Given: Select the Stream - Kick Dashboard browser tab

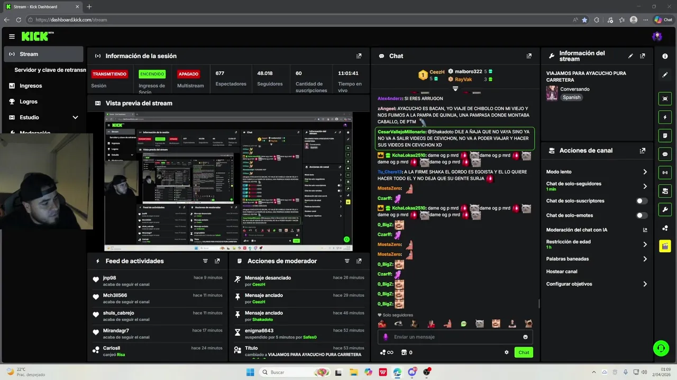Looking at the screenshot, I should pyautogui.click(x=42, y=6).
